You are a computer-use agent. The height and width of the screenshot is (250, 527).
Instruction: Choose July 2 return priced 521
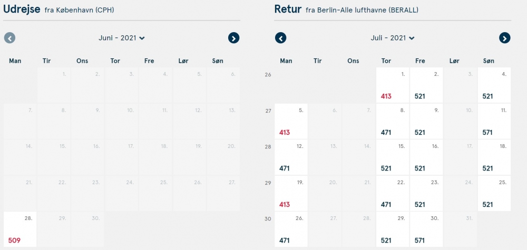click(x=426, y=85)
